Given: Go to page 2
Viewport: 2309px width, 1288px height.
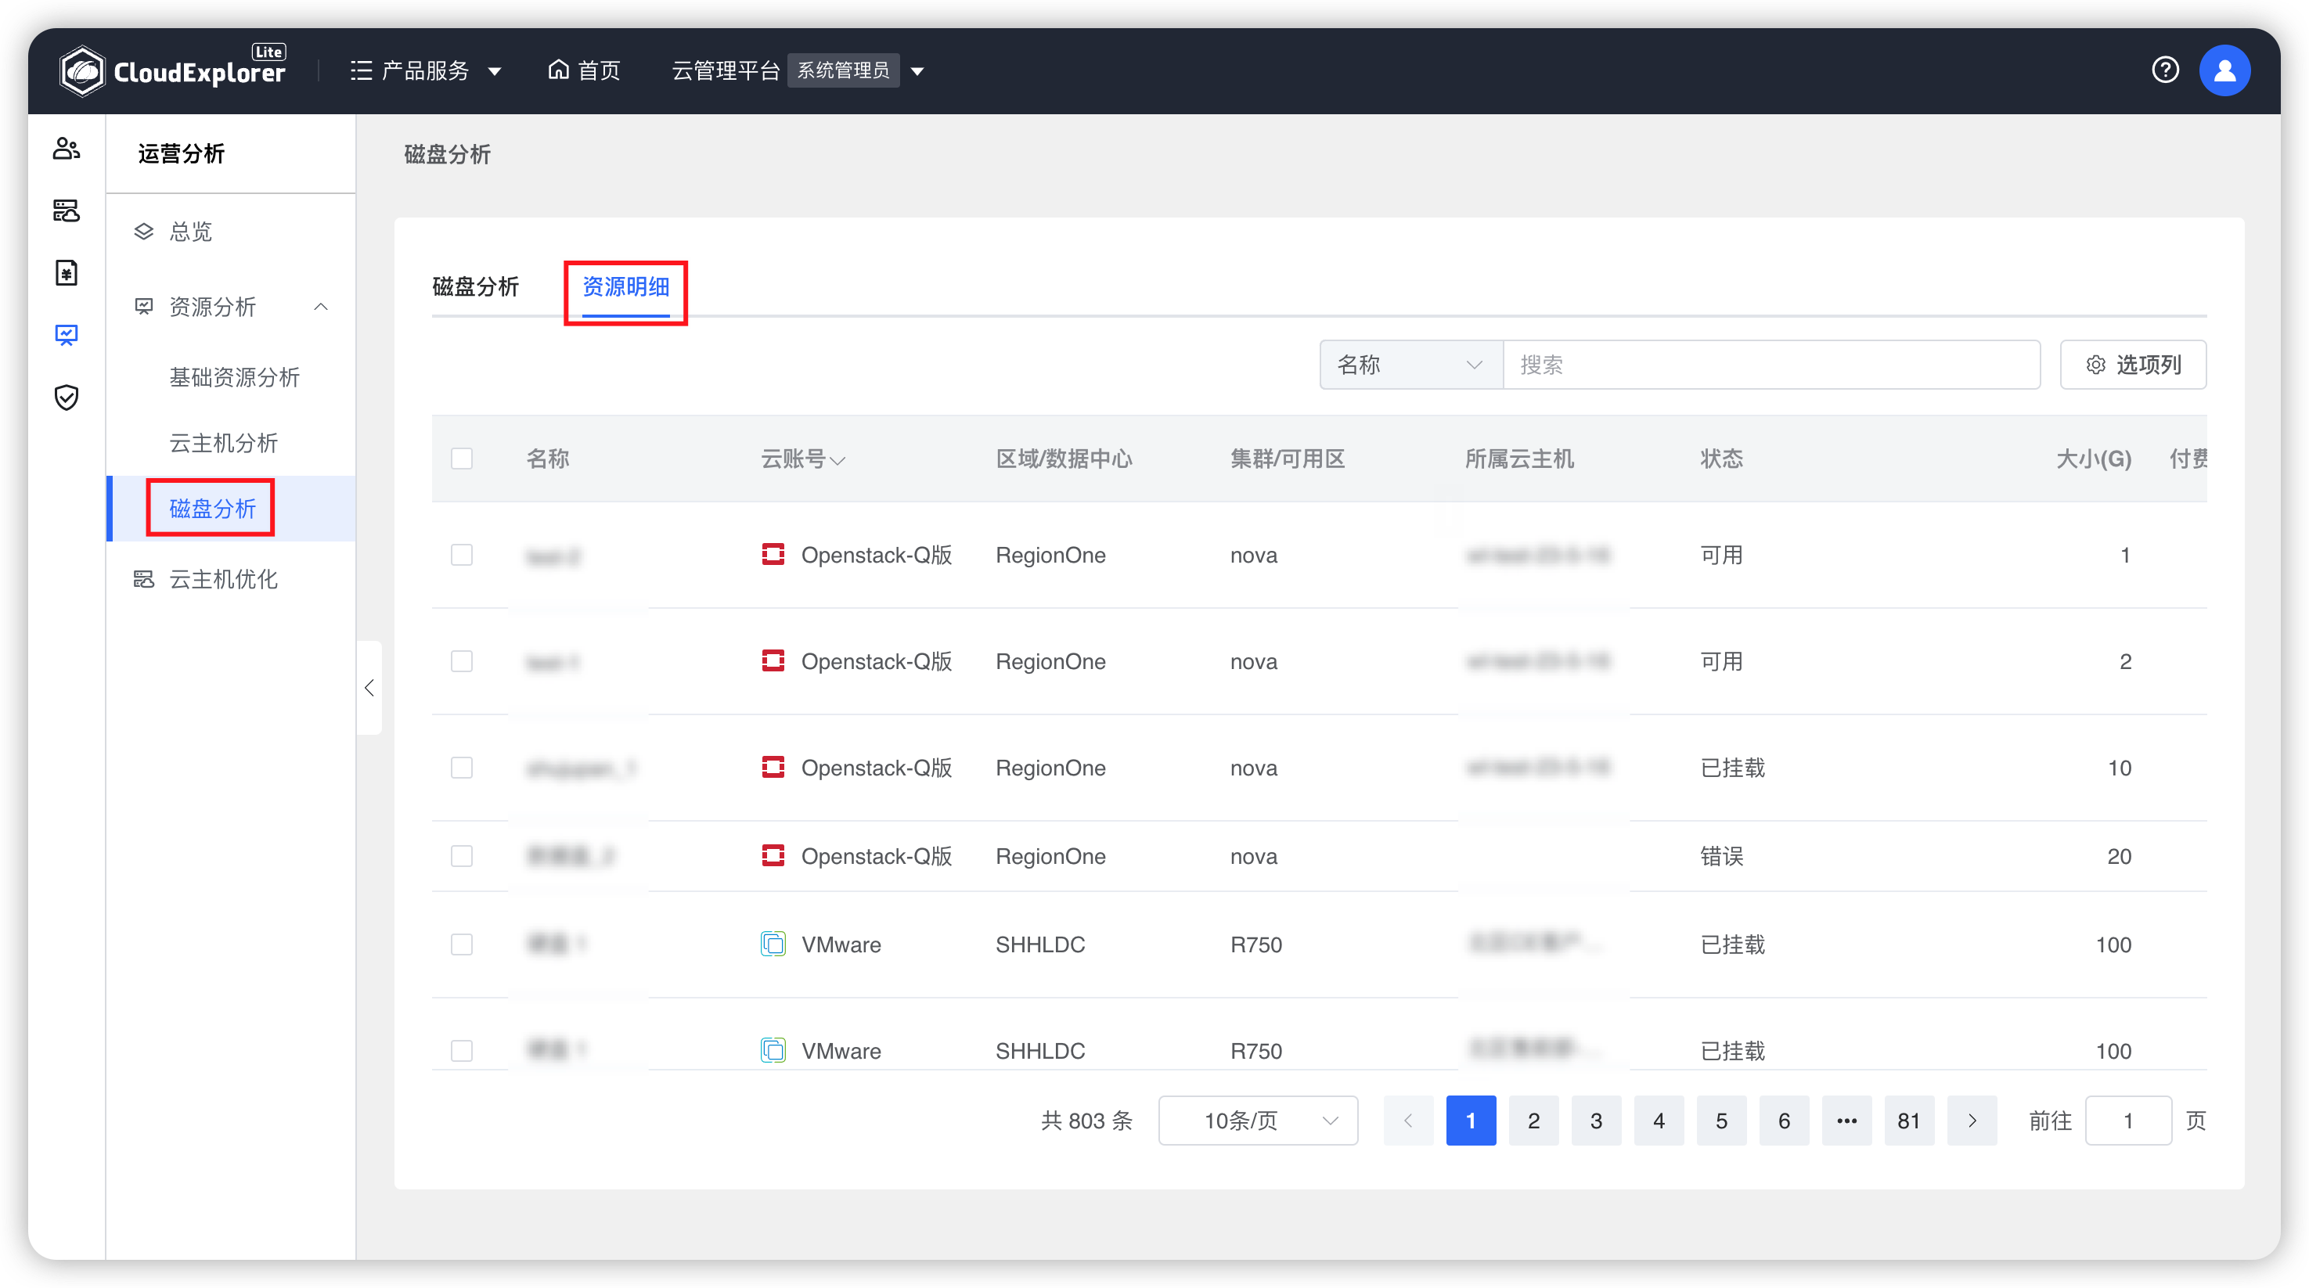Looking at the screenshot, I should (1533, 1121).
